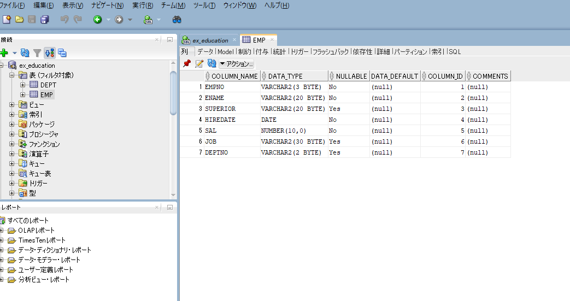Click the filter funnel icon in connections panel
The width and height of the screenshot is (570, 301).
click(x=37, y=53)
